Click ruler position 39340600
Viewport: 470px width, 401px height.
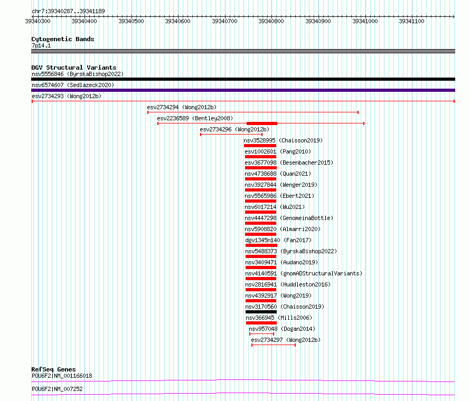[x=178, y=21]
